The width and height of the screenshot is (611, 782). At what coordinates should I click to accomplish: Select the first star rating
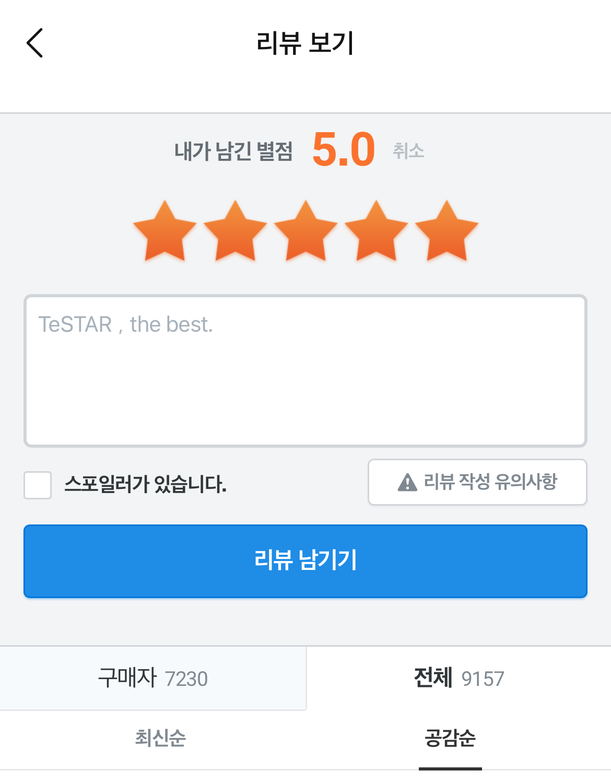(165, 230)
